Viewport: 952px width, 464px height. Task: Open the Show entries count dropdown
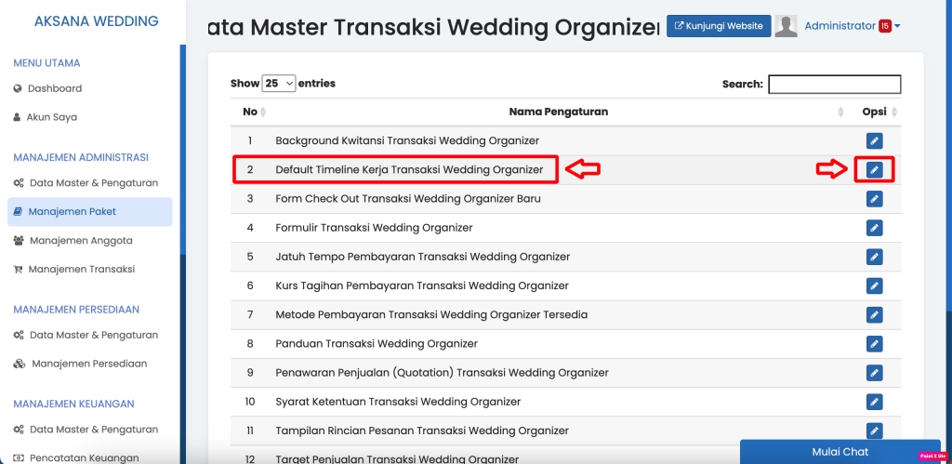pyautogui.click(x=279, y=84)
